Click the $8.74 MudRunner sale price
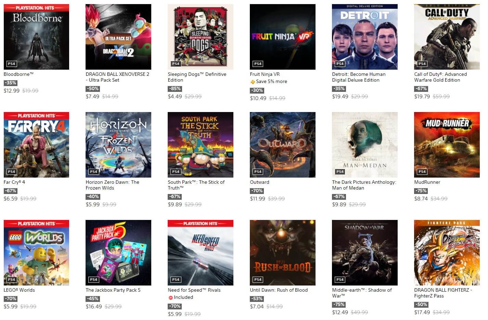Screen dimensions: 488x320 [x=421, y=199]
